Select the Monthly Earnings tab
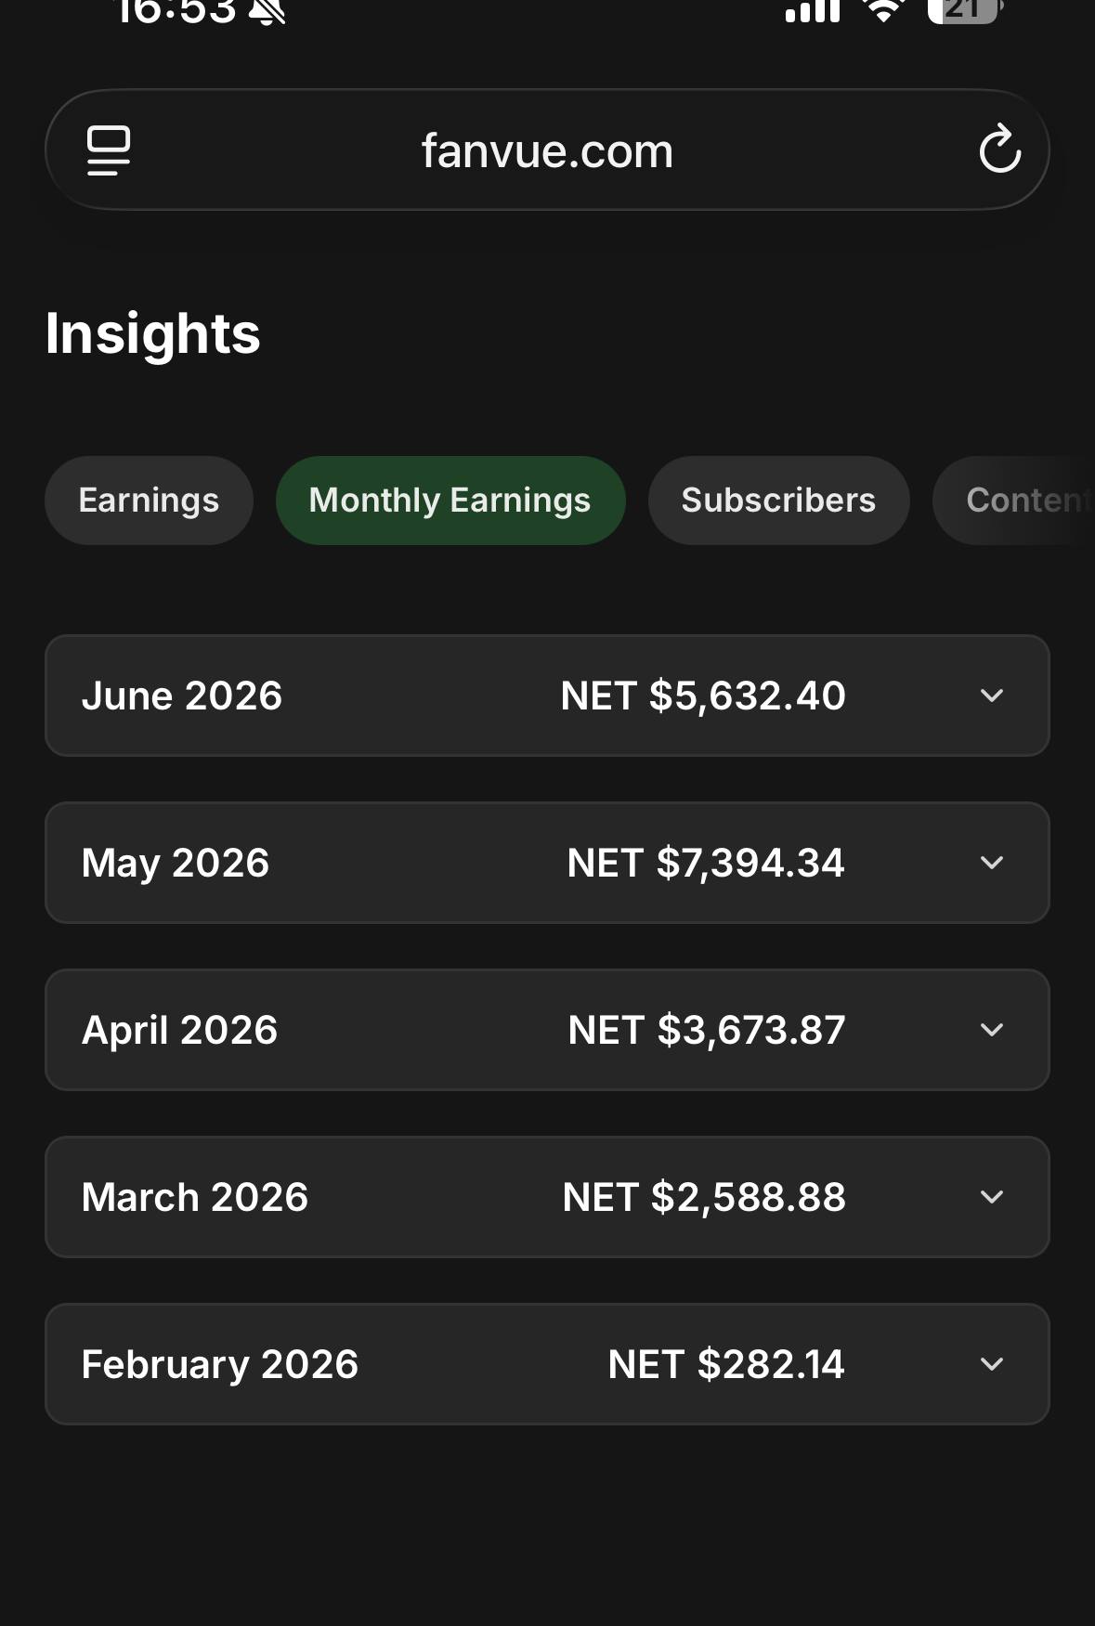The width and height of the screenshot is (1095, 1626). pos(450,501)
